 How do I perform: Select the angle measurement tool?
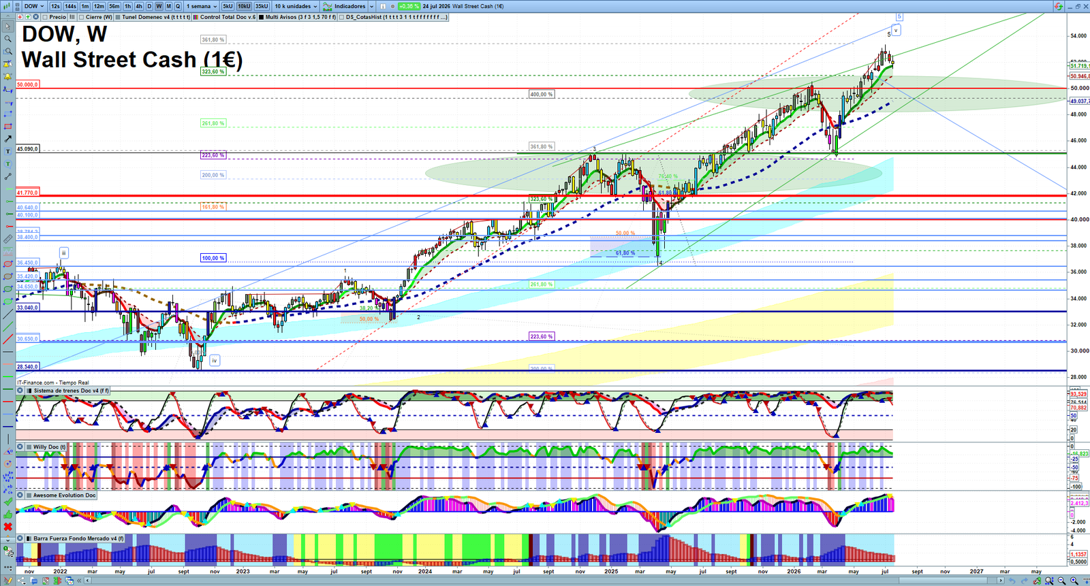(7, 451)
